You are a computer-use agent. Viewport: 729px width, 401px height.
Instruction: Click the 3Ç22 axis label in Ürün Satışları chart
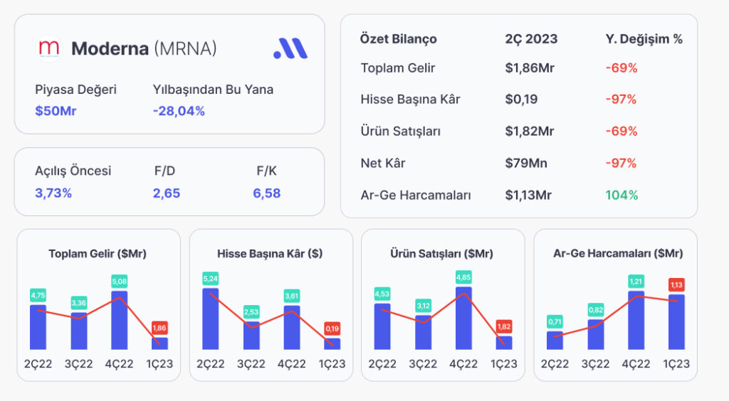pyautogui.click(x=423, y=364)
